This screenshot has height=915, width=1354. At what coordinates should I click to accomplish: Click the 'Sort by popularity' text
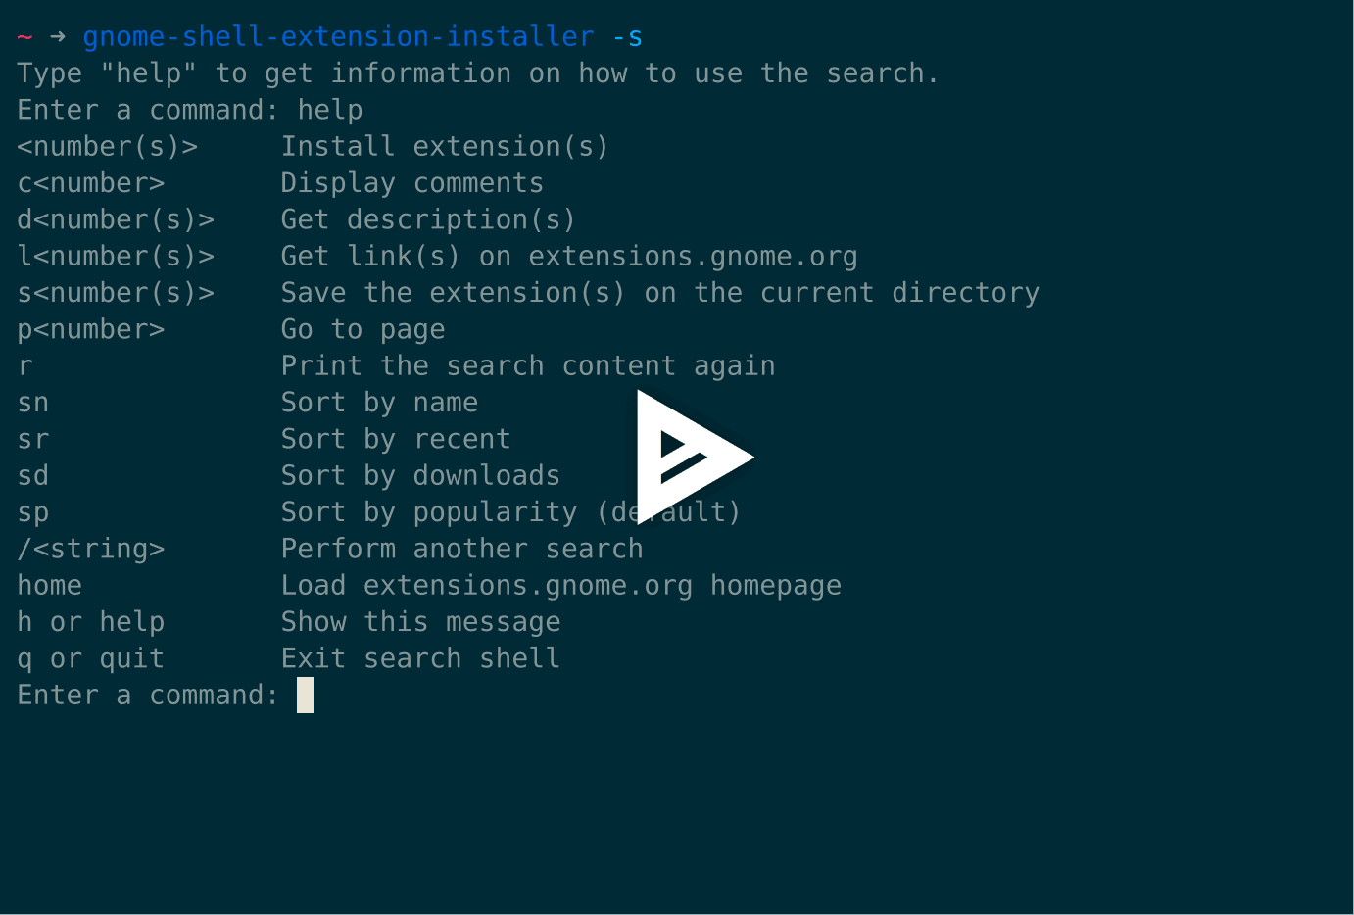click(x=429, y=512)
